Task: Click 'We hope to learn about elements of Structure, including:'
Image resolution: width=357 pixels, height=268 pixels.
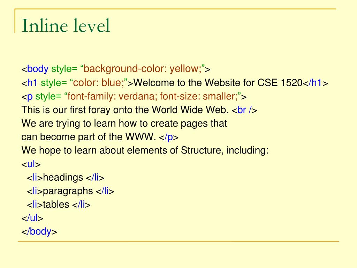Action: tap(145, 151)
